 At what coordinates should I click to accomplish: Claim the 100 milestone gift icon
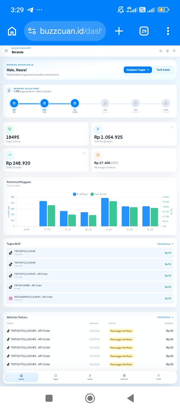(14, 103)
